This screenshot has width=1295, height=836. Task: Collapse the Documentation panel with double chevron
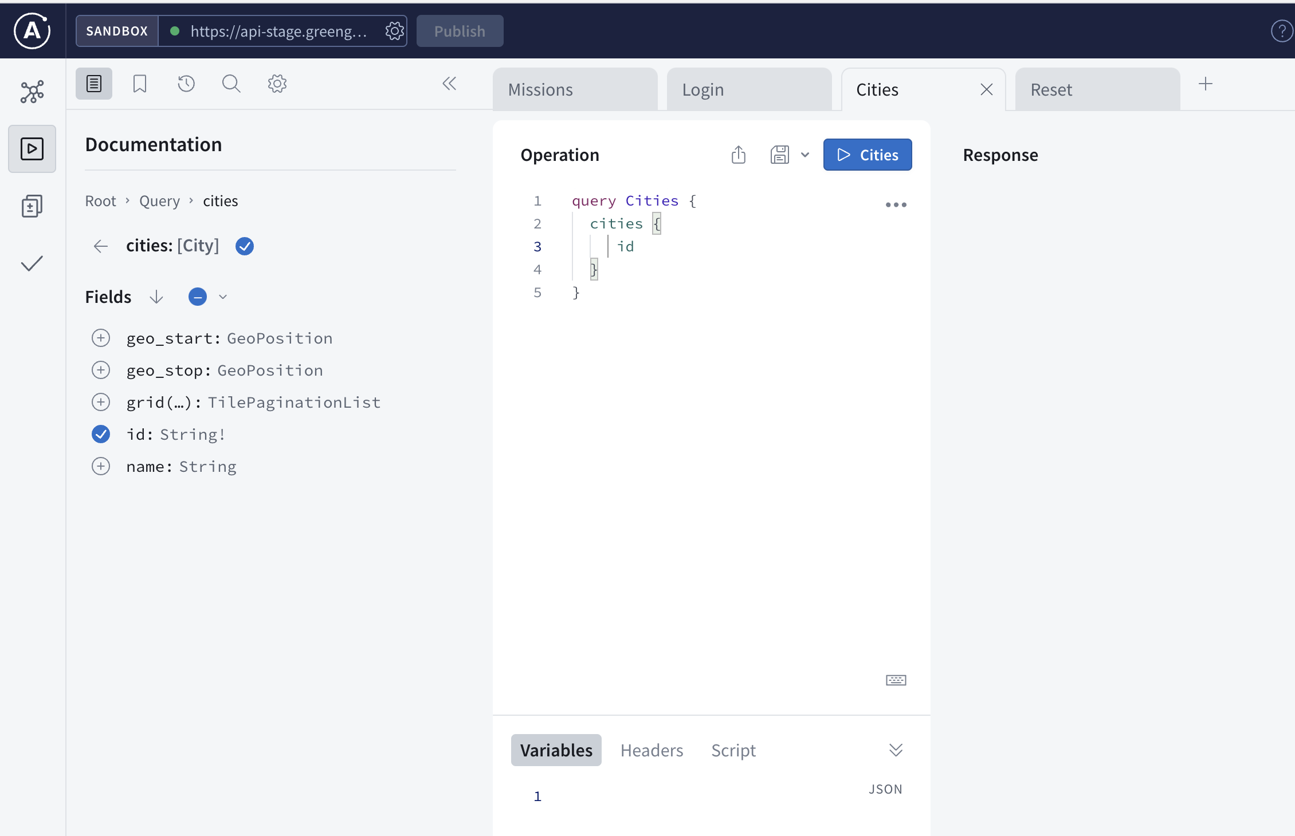[x=449, y=84]
